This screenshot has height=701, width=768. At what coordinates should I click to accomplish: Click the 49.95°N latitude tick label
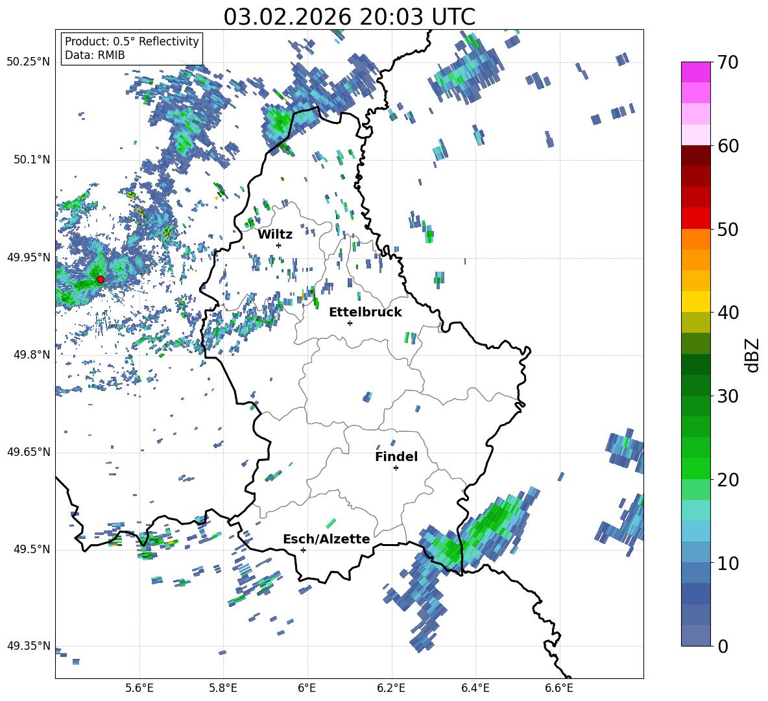click(x=29, y=257)
